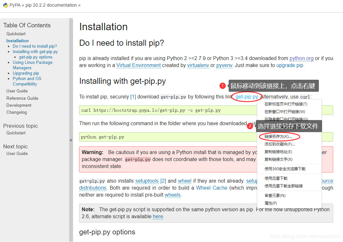Follow the Wheel Cache link
The width and height of the screenshot is (343, 242).
click(212, 188)
